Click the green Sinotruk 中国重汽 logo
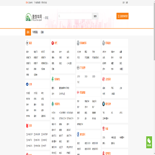 53,104
